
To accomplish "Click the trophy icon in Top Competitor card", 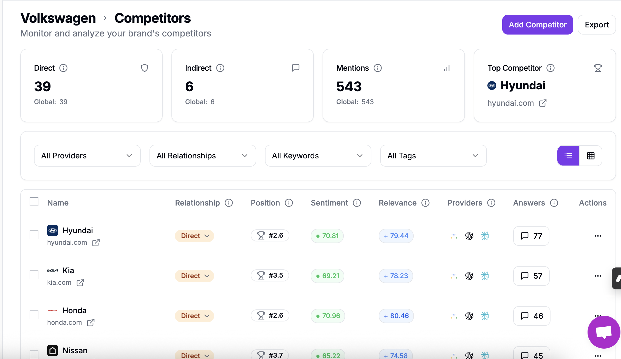I will point(598,68).
